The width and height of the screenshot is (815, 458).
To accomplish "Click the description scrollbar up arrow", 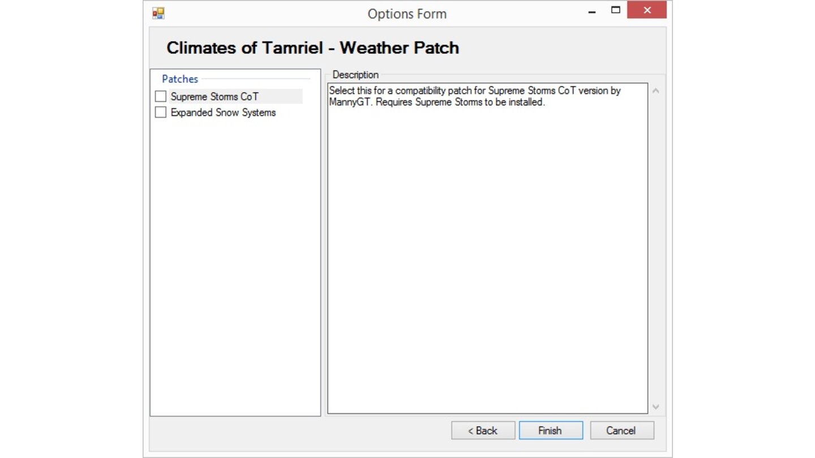I will (x=655, y=90).
